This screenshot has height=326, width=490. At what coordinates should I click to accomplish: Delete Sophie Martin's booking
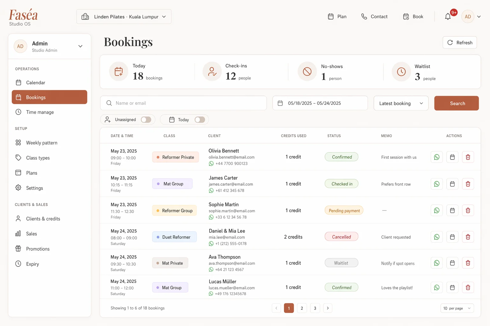[x=468, y=210]
